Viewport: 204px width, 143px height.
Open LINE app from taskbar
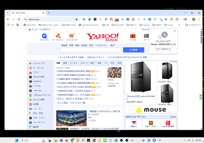pyautogui.click(x=105, y=140)
